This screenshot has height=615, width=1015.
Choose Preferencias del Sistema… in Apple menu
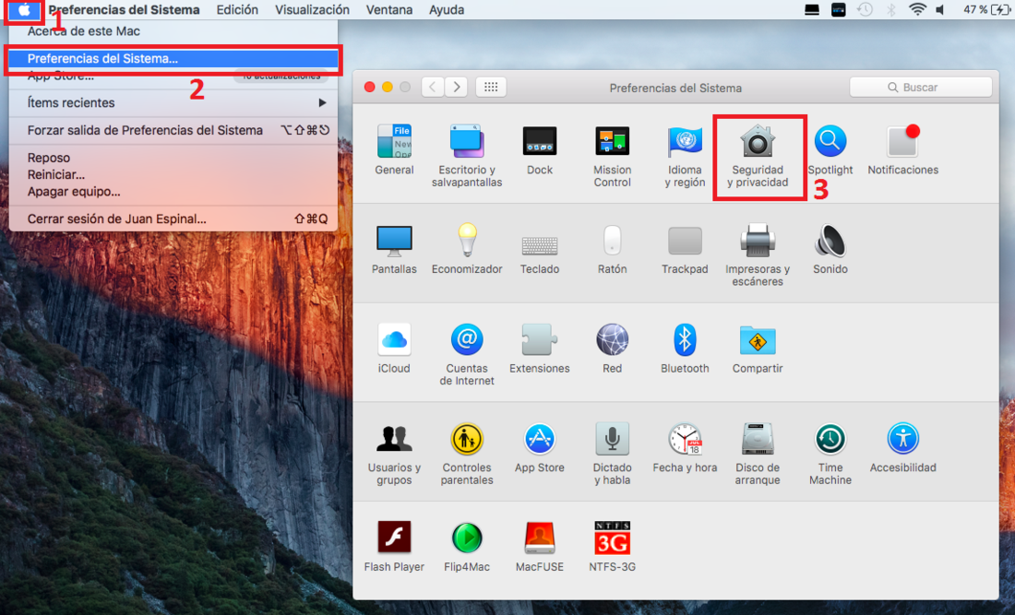[173, 58]
